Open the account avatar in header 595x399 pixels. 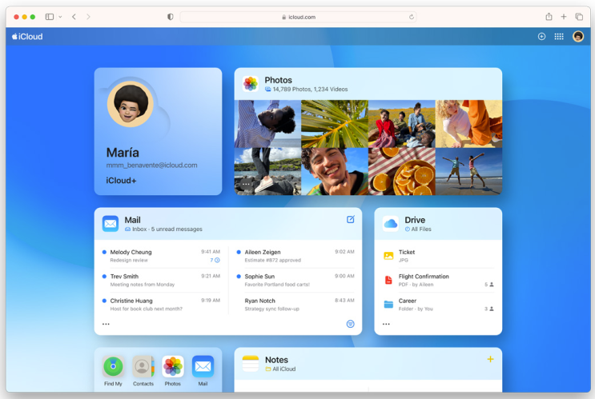click(578, 36)
